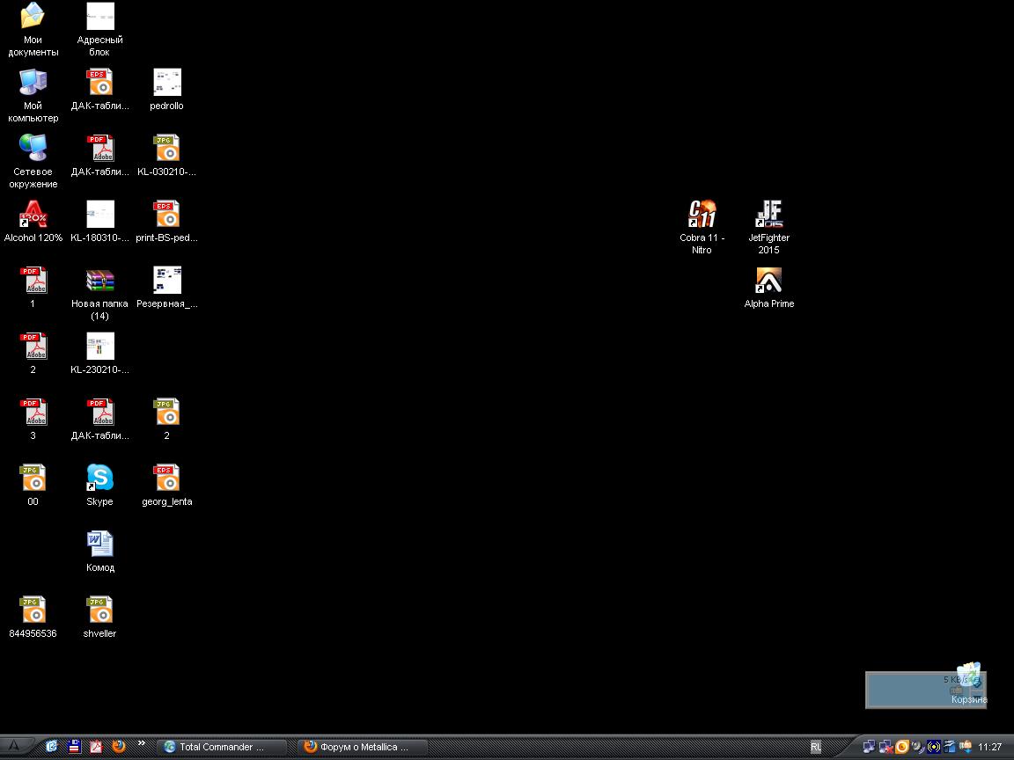Click the Новая папка (14) archive icon

(x=99, y=281)
